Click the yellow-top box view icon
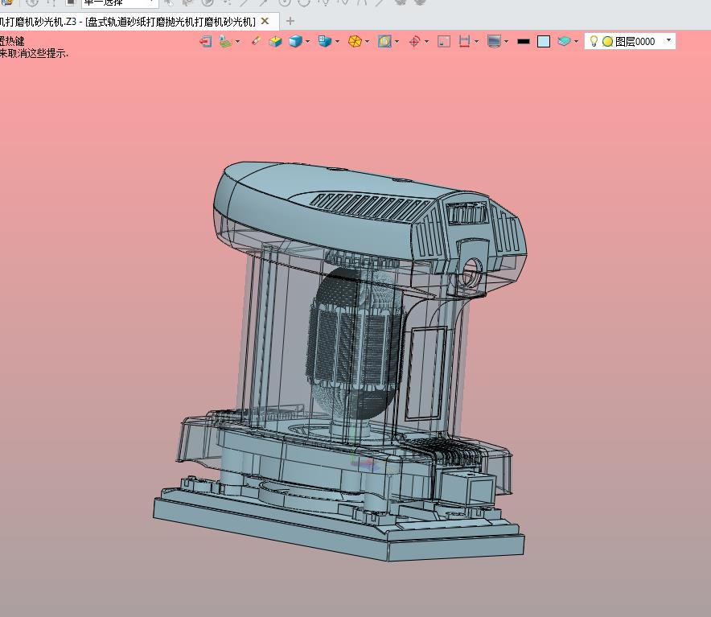711x617 pixels. pyautogui.click(x=275, y=42)
